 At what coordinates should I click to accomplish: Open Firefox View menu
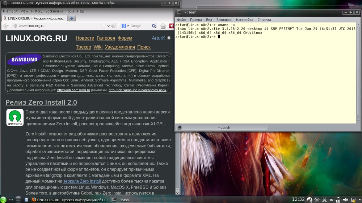point(24,11)
